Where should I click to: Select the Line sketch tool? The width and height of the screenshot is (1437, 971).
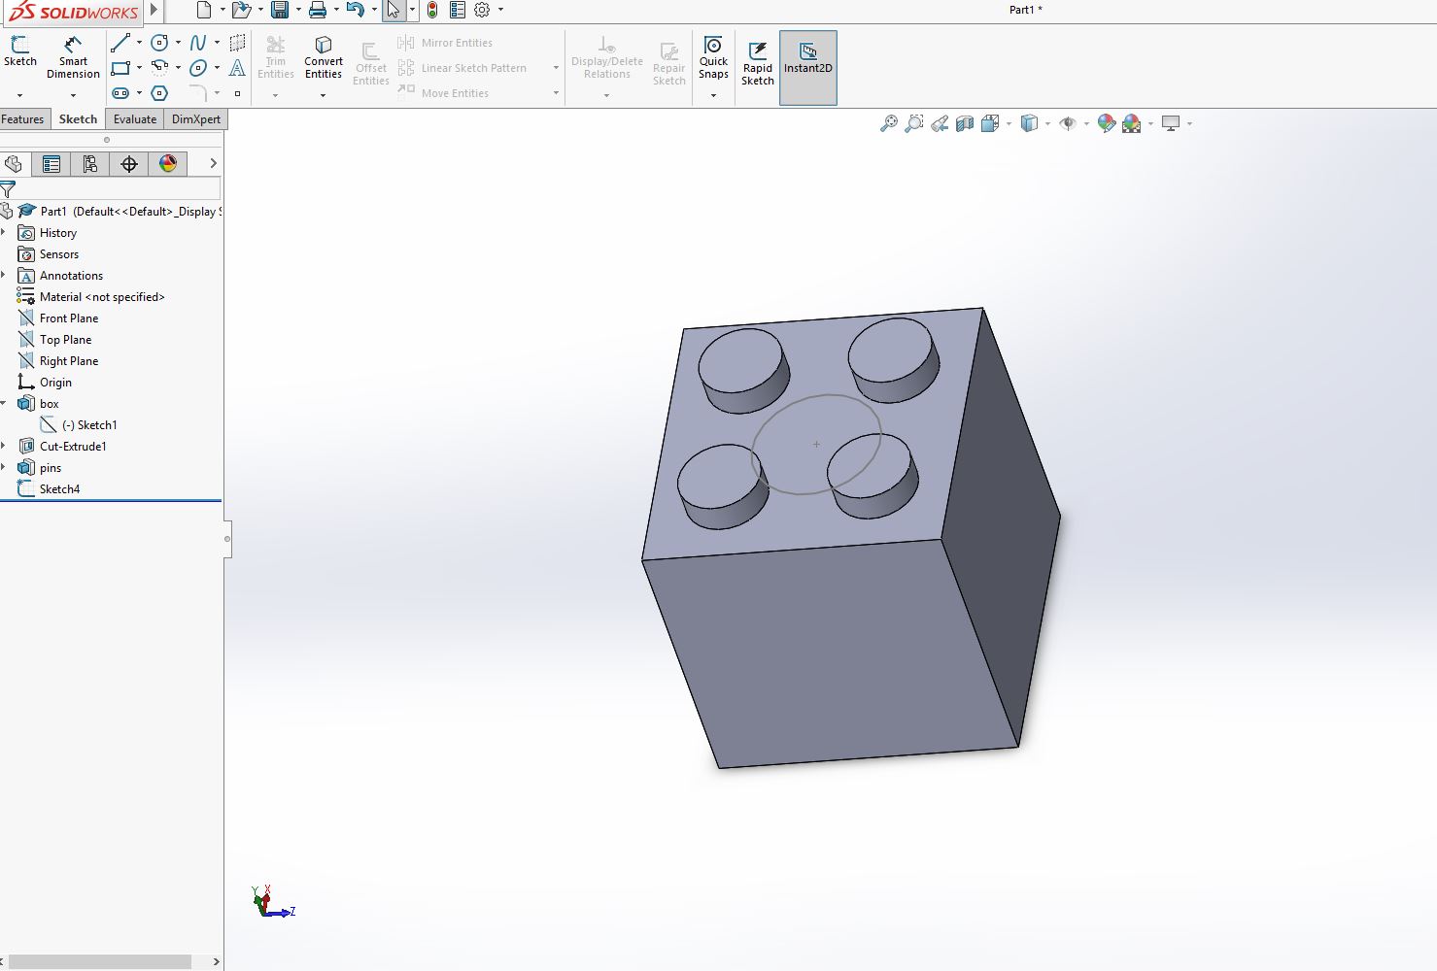[120, 43]
